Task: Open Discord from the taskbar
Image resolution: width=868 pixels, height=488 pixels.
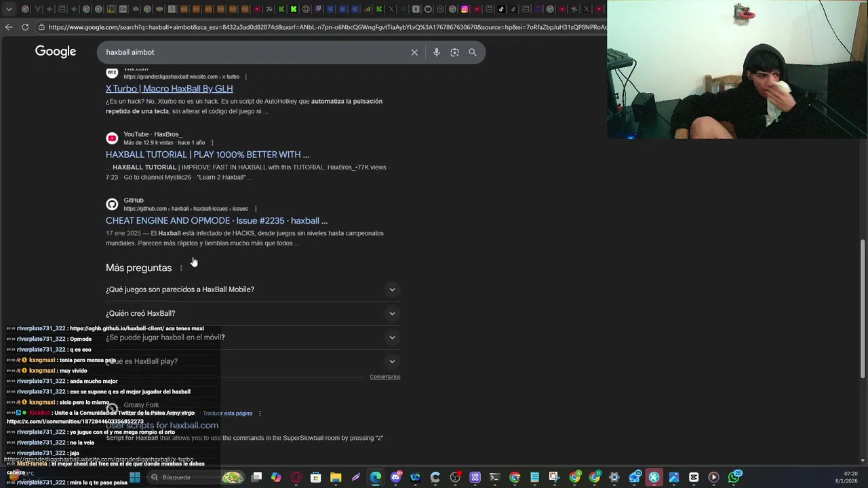Action: point(396,477)
